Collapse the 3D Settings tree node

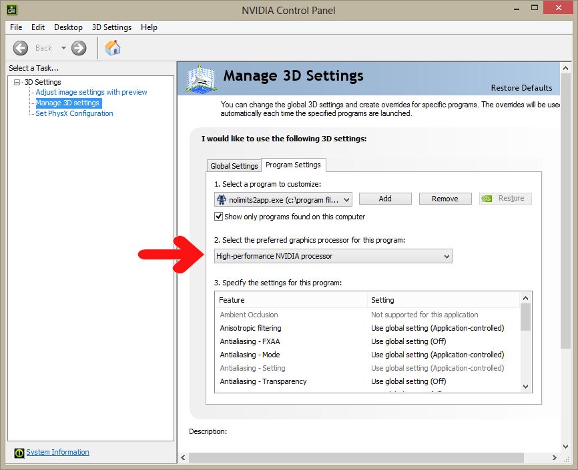click(x=17, y=82)
